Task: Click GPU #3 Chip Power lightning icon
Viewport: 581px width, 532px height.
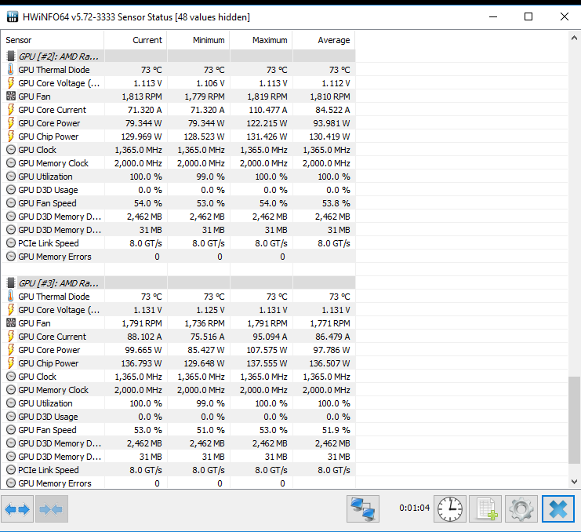Action: tap(11, 363)
